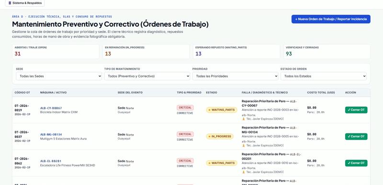Click the Sede del Evento column header
383x185 pixels.
[x=130, y=92]
